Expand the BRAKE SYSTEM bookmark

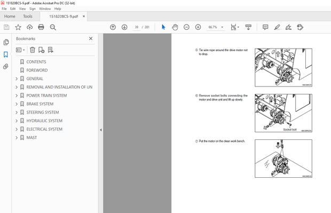[17, 104]
